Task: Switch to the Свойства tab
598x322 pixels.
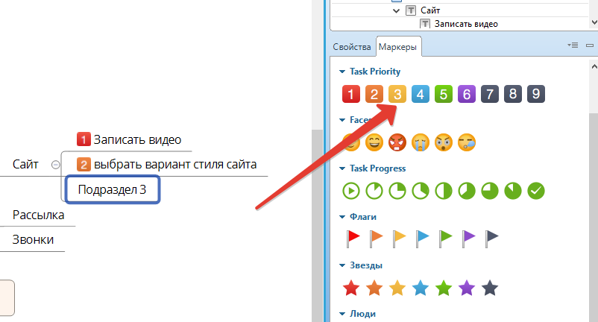Action: coord(351,47)
